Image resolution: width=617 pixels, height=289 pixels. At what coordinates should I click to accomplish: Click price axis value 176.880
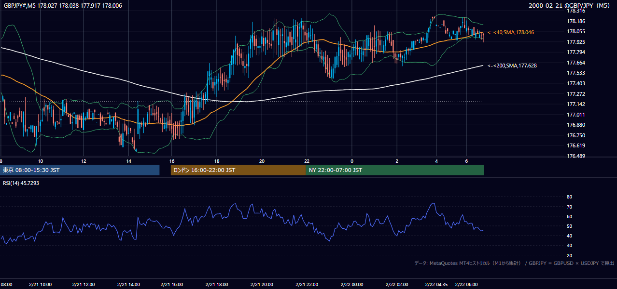(575, 125)
